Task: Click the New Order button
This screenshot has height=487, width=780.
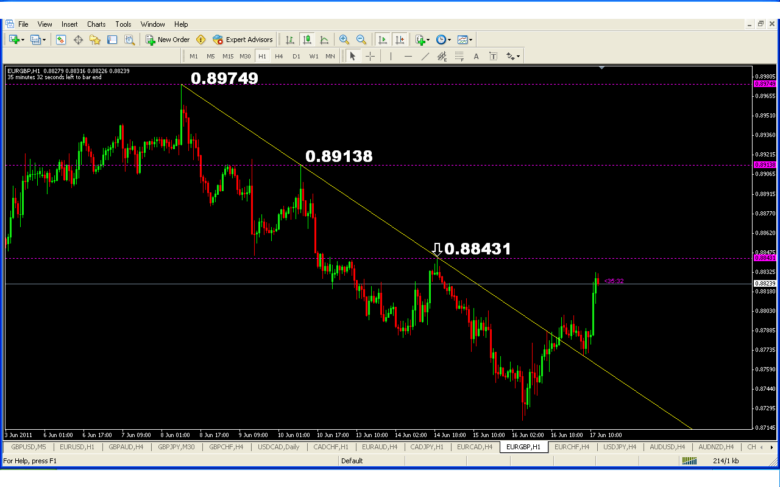Action: [168, 40]
